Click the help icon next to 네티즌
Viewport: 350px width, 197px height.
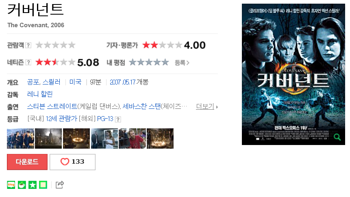click(28, 62)
